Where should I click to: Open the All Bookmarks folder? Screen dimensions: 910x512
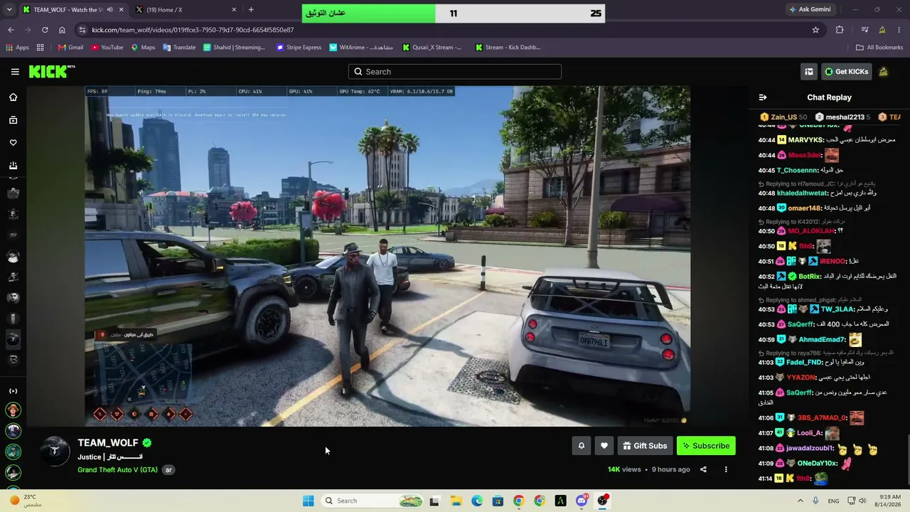pos(879,48)
